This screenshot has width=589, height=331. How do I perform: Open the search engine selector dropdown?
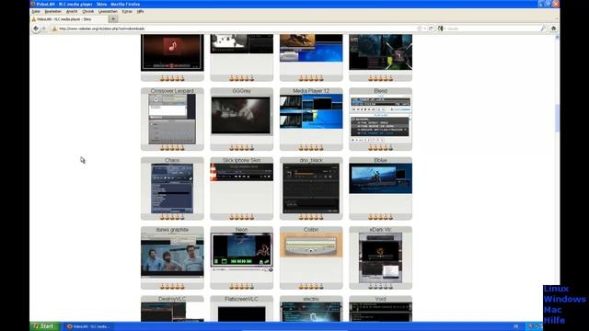[445, 29]
